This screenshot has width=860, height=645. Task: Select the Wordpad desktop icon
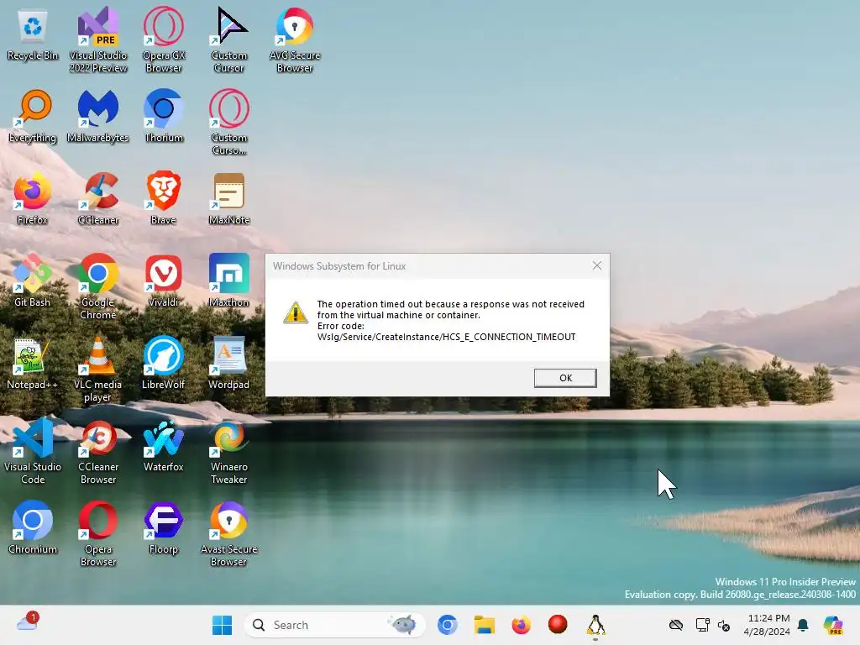[x=229, y=363]
